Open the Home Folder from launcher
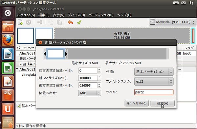The width and height of the screenshot is (197, 129). (8, 27)
